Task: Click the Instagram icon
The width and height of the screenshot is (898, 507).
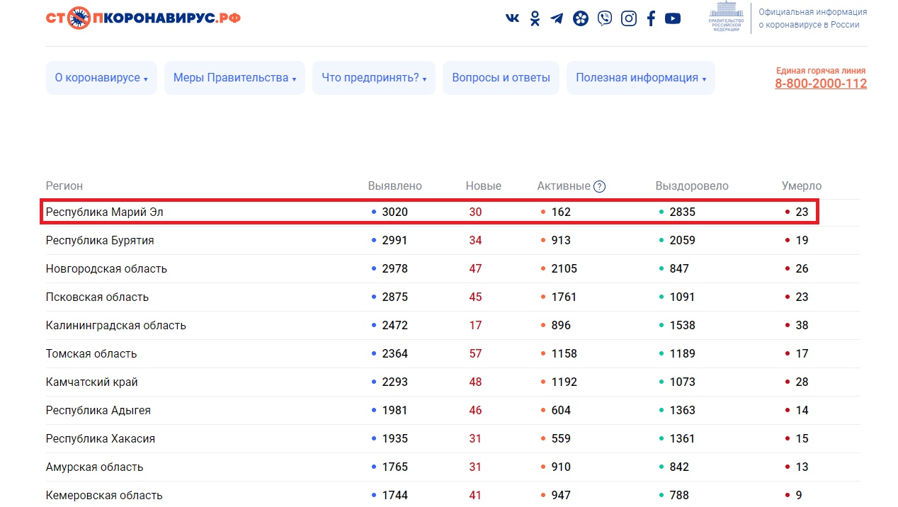Action: point(628,18)
